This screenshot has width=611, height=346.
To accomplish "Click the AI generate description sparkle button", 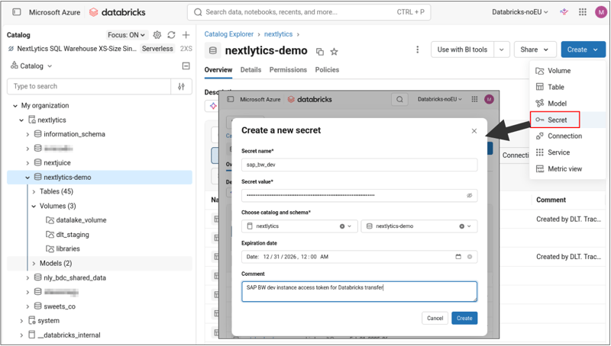I will (213, 106).
